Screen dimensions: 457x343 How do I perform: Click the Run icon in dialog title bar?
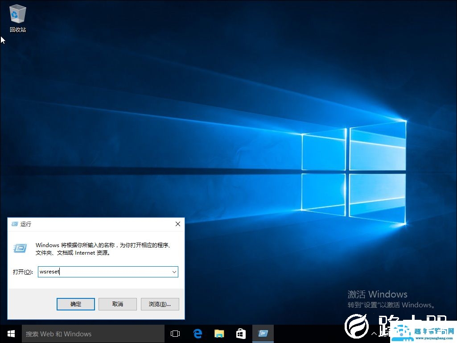pos(15,224)
